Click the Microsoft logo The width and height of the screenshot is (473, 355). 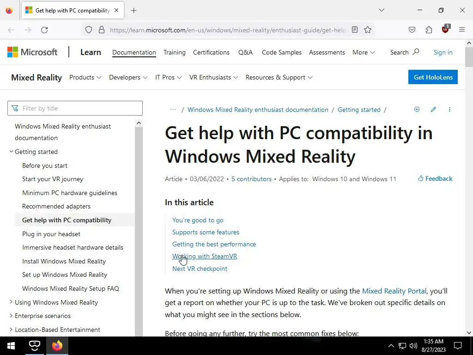point(32,52)
